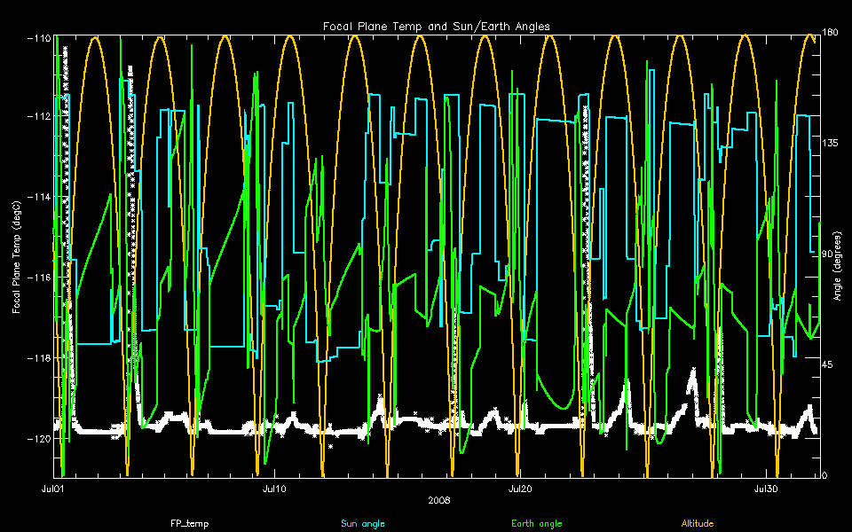Image resolution: width=852 pixels, height=532 pixels.
Task: Click the Jul10 x-axis tick label
Action: tap(274, 489)
